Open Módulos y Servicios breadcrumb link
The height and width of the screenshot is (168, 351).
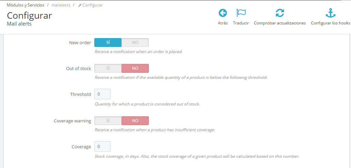(x=26, y=5)
